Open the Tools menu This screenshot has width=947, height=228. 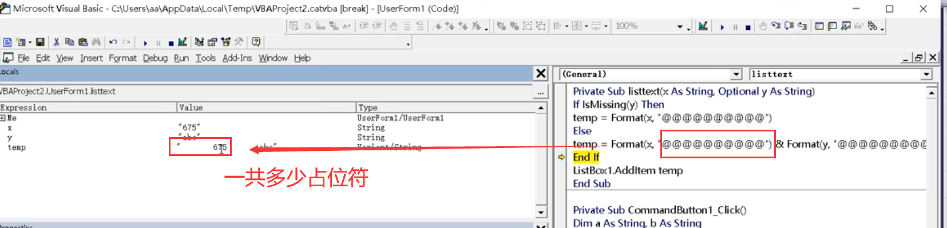pyautogui.click(x=205, y=58)
